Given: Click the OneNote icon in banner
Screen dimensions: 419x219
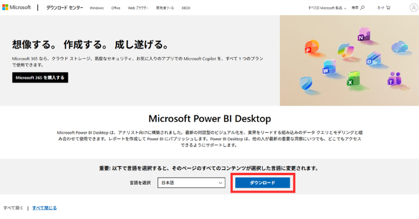Looking at the screenshot, I should tap(364, 34).
